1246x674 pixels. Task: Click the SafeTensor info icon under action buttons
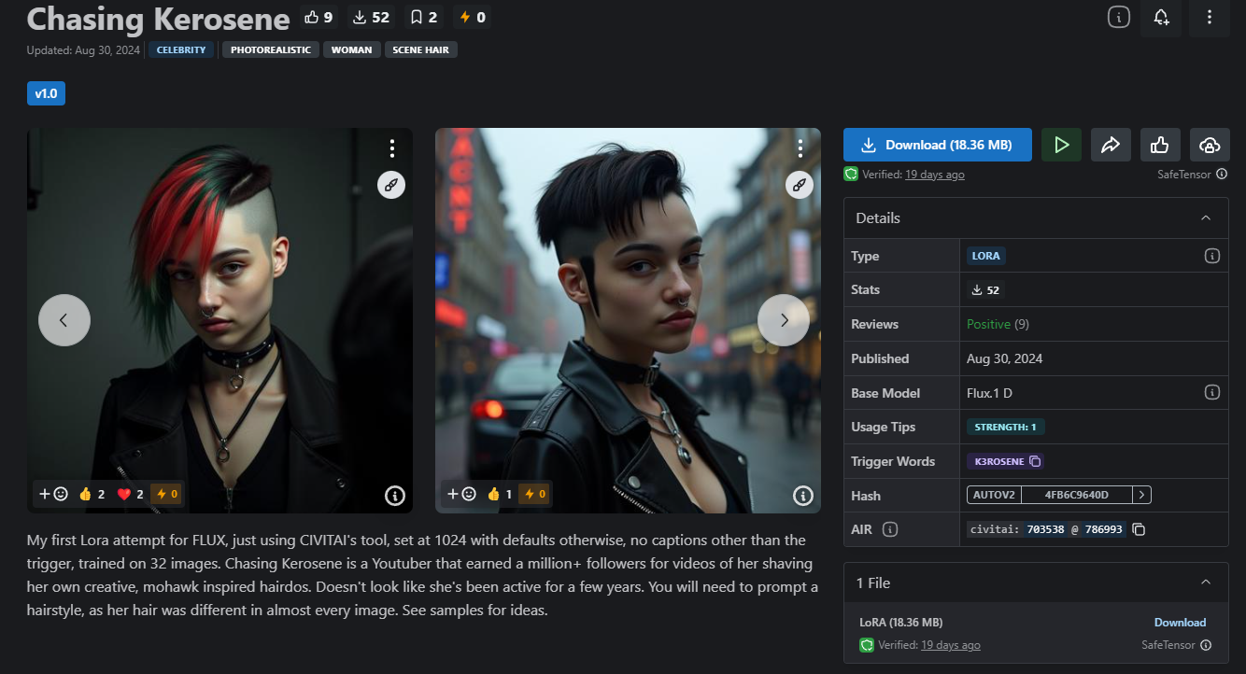click(x=1222, y=174)
